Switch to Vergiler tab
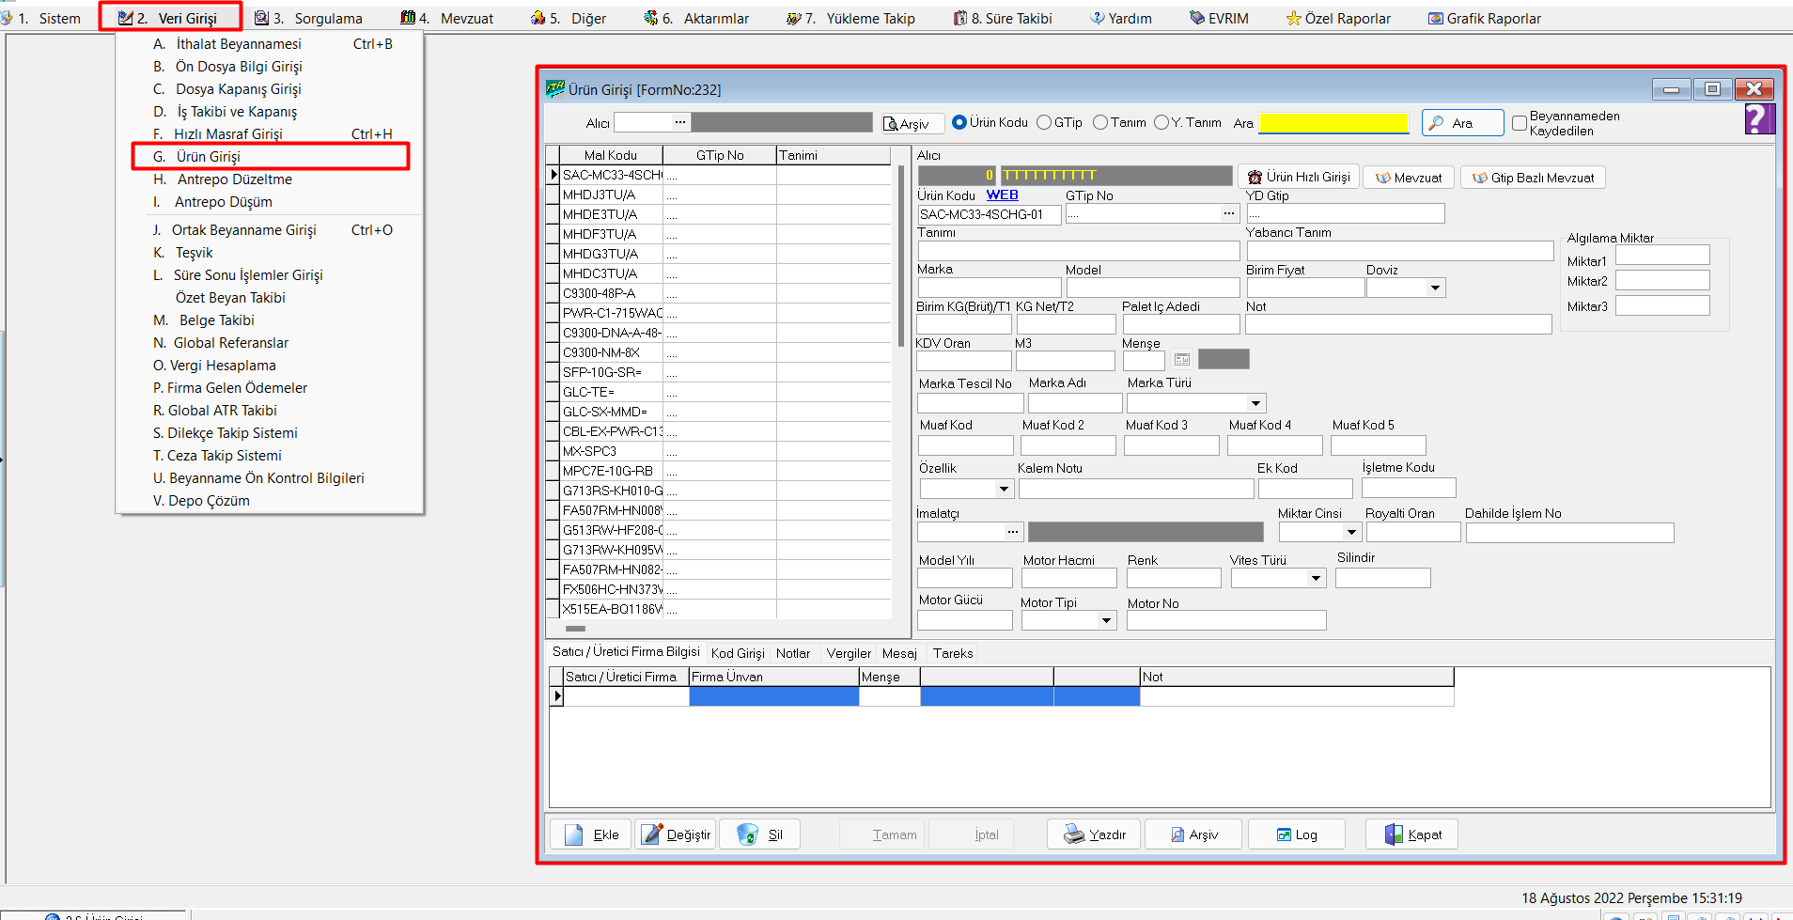The width and height of the screenshot is (1793, 920). [849, 653]
